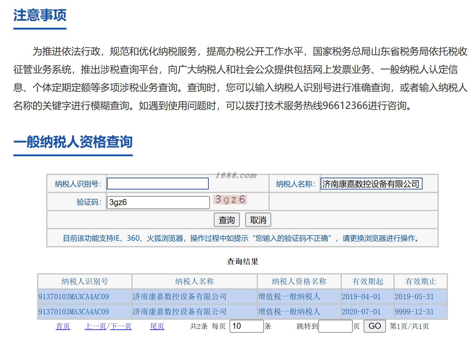
Task: Click 增值税一般纳税人 in the 2020-07-01 row
Action: (x=289, y=312)
